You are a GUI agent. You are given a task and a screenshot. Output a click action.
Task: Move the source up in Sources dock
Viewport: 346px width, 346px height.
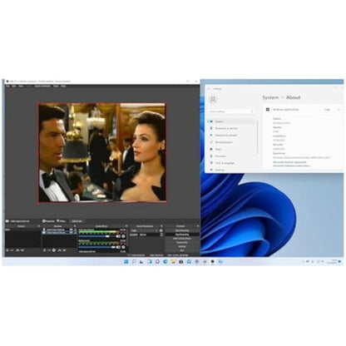60,250
